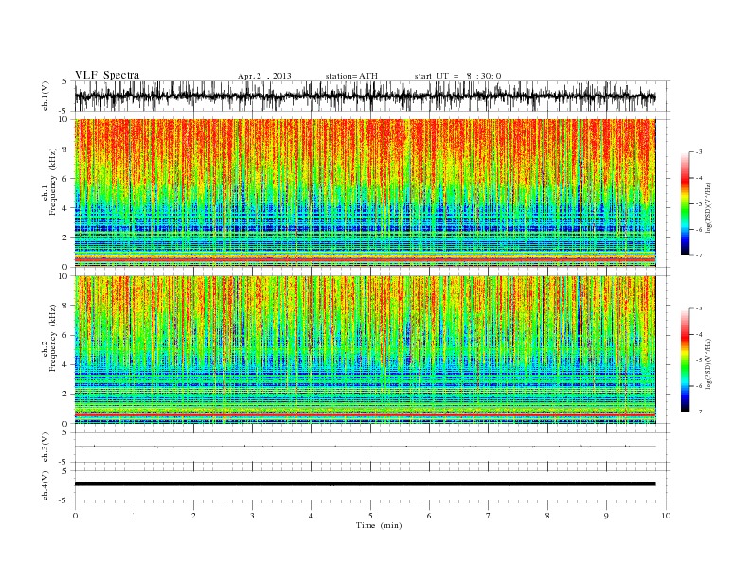Click the '-7' label on ch.1 color bar
The width and height of the screenshot is (750, 579).
click(698, 255)
